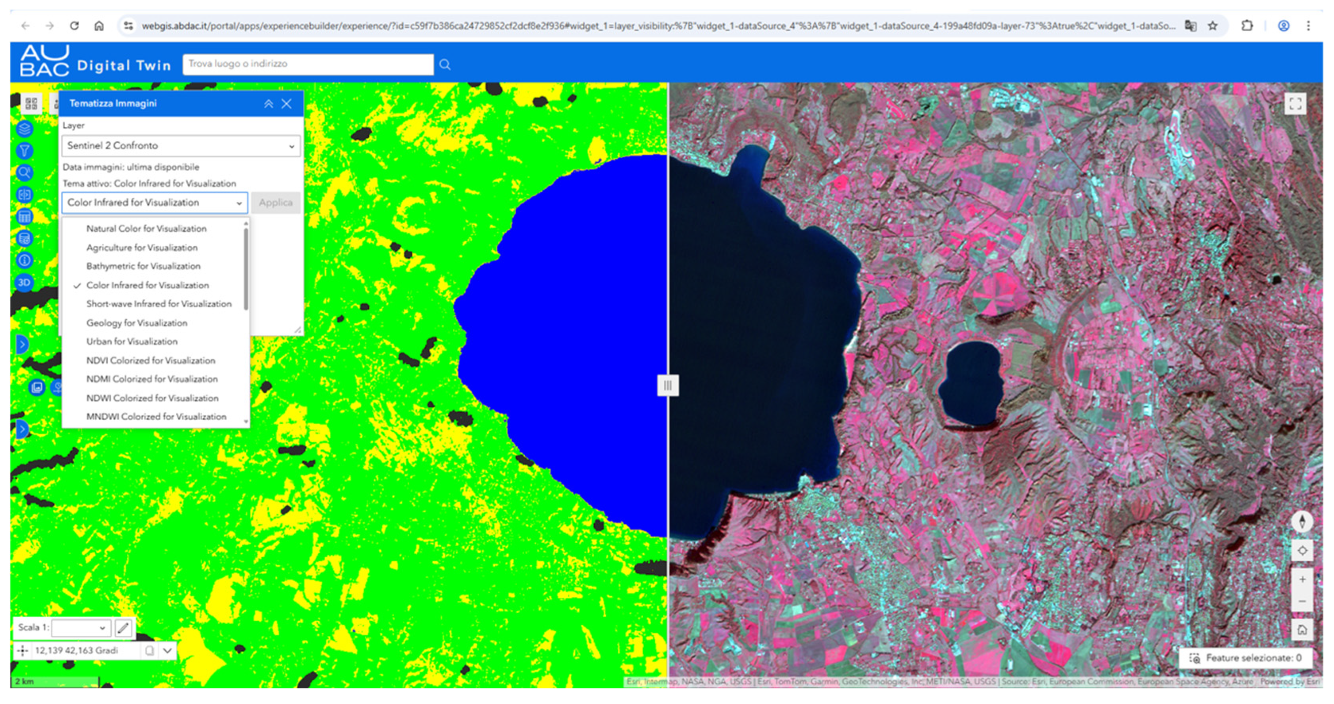Click the swipe divider handle

coord(667,385)
